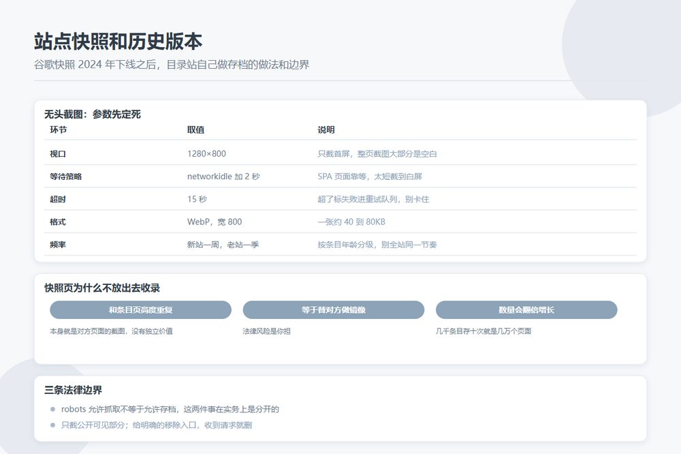681x454 pixels.
Task: Click the 和条目页高度重复 pill button
Action: [140, 309]
